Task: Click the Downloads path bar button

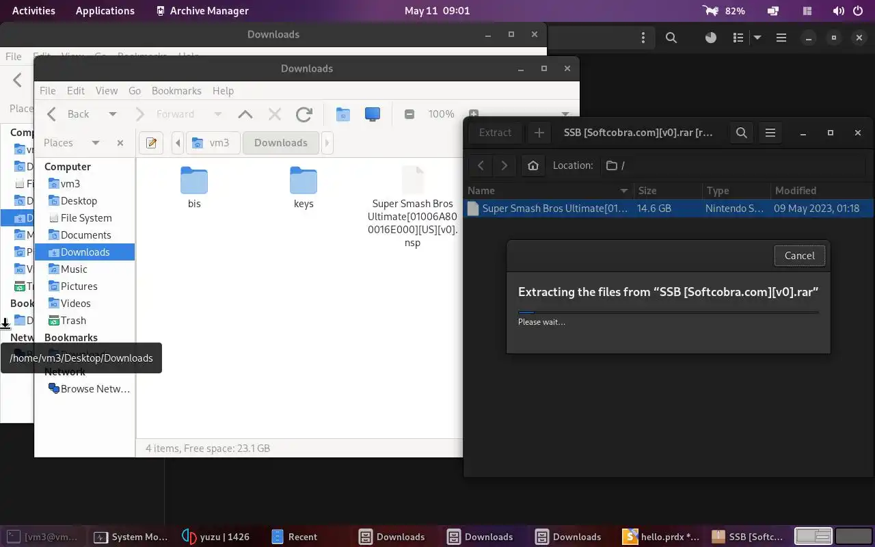Action: click(x=281, y=143)
